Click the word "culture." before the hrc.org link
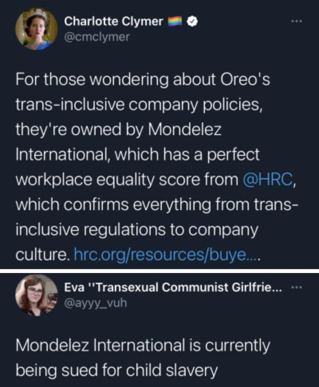 (x=42, y=255)
